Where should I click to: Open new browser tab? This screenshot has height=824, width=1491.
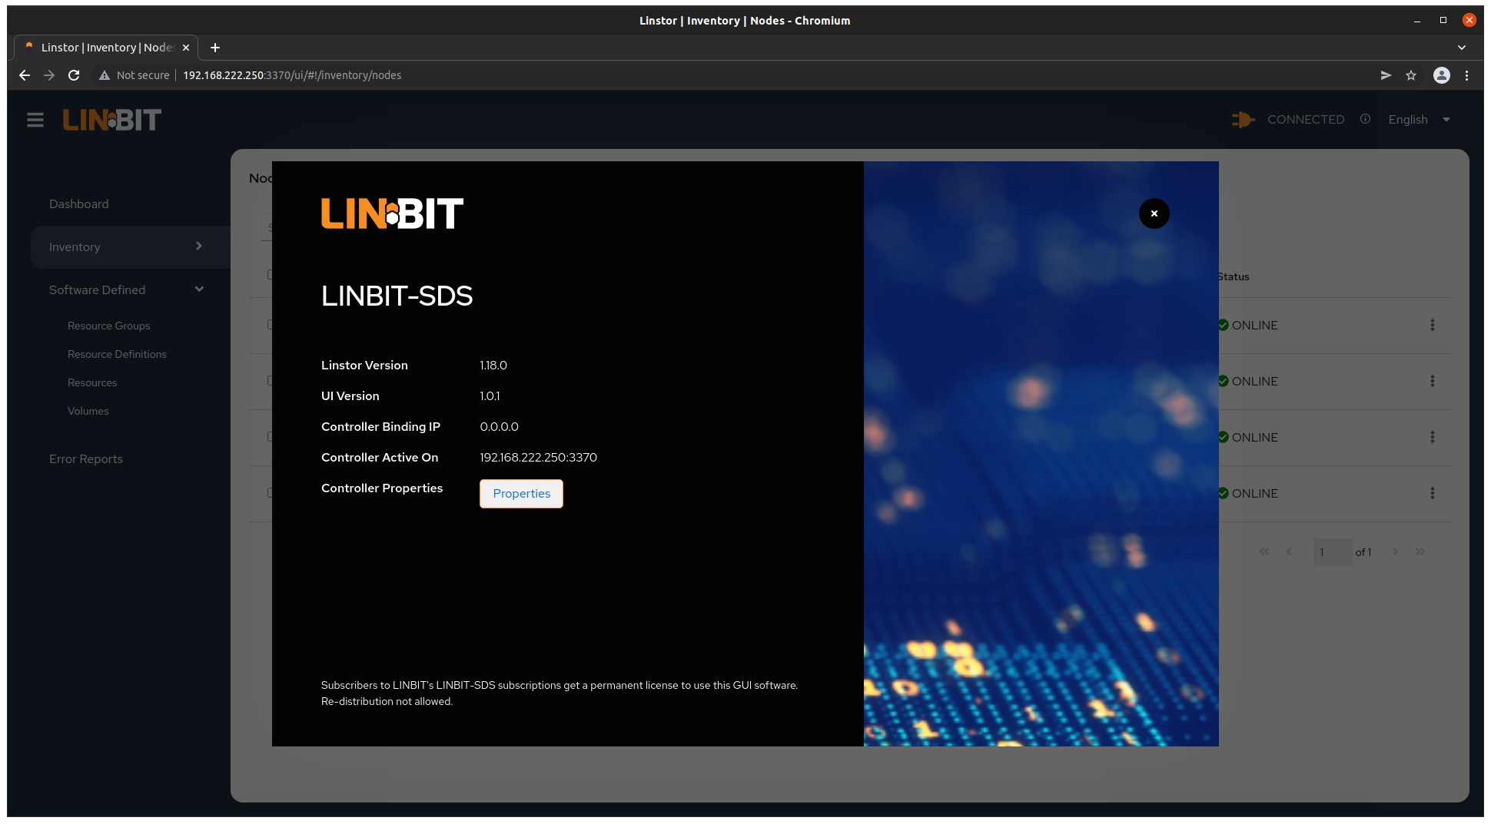click(215, 48)
